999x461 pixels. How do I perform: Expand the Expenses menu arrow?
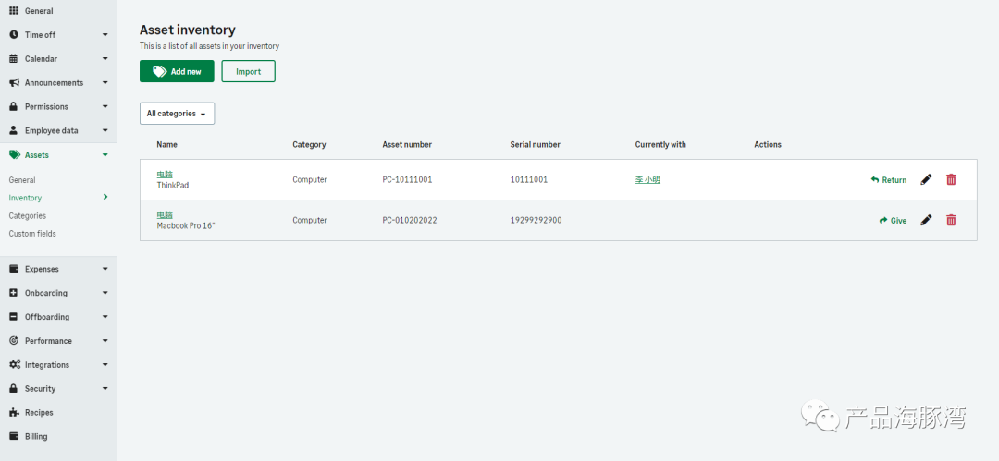105,270
